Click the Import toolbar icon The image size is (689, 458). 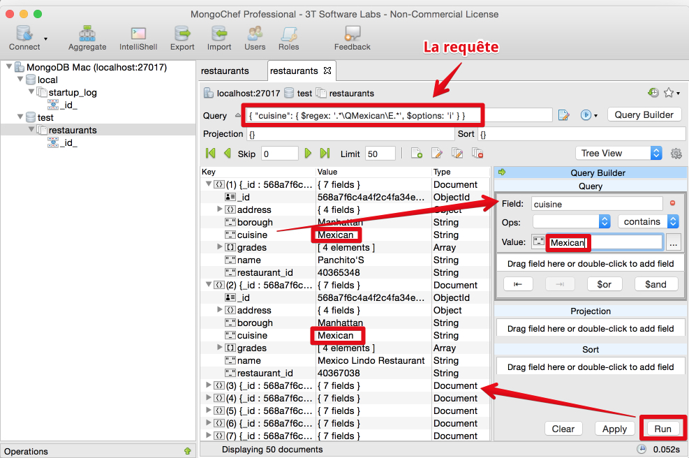218,38
